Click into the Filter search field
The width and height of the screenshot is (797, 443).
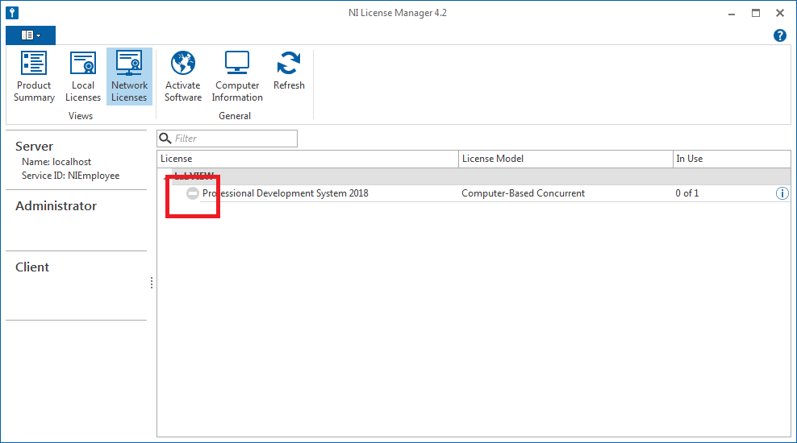click(x=227, y=139)
